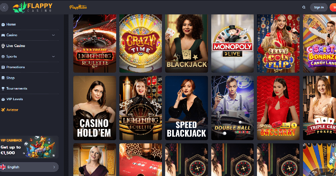Collapse sidebar with back arrow icon
Viewport: 336px width, 176px height.
pyautogui.click(x=4, y=7)
